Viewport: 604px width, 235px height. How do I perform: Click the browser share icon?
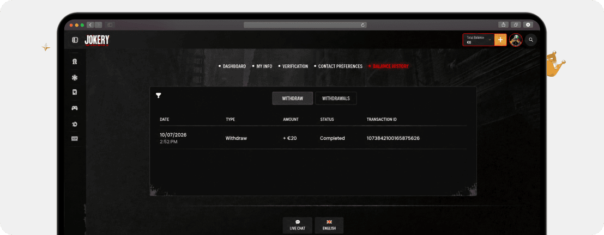tap(504, 24)
